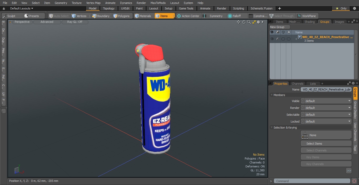Click the >> expand button in Properties
Viewport: 359px width, 185px height.
[349, 171]
